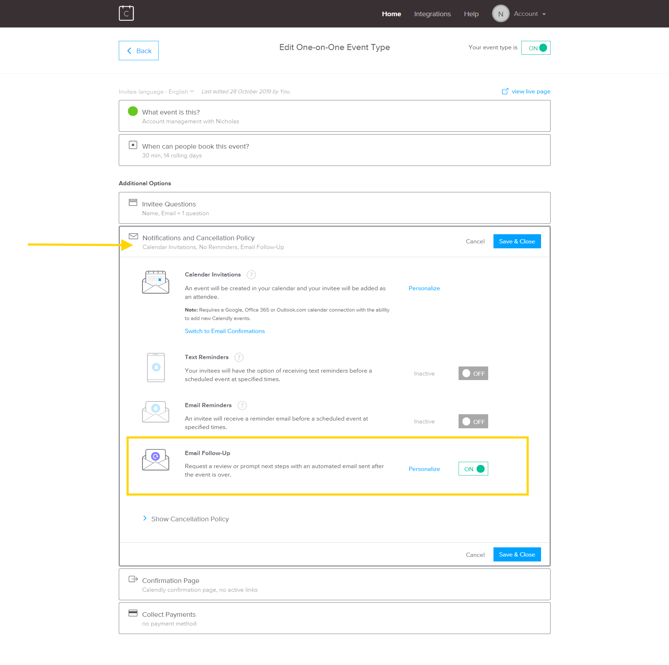Image resolution: width=669 pixels, height=665 pixels.
Task: Click the calendar icon for booking availability
Action: [x=133, y=145]
